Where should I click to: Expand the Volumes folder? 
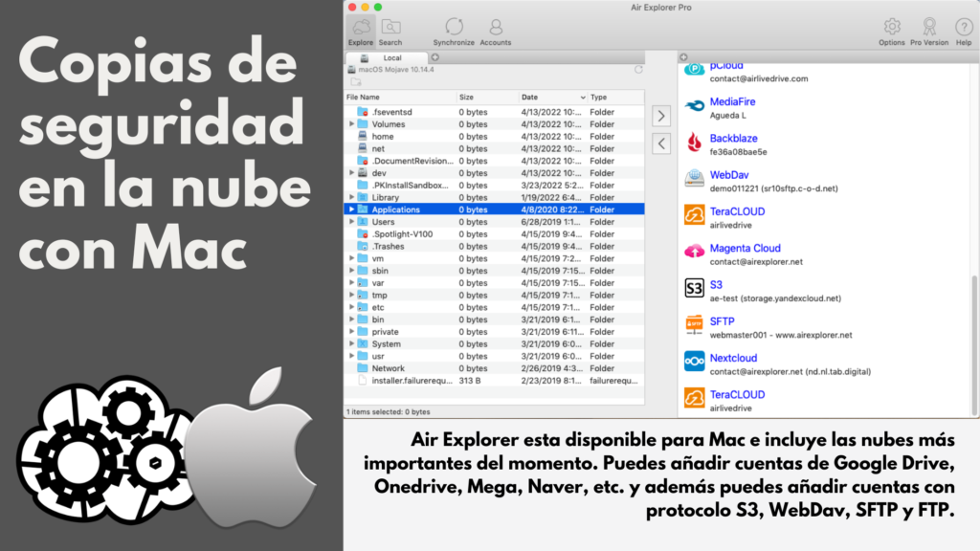(352, 124)
